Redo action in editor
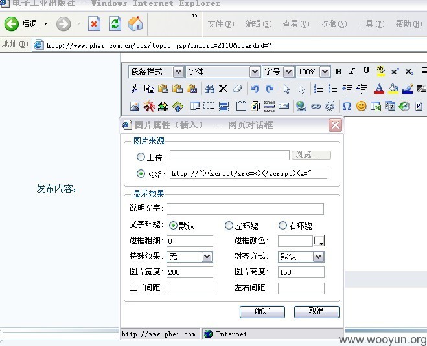 pyautogui.click(x=270, y=89)
